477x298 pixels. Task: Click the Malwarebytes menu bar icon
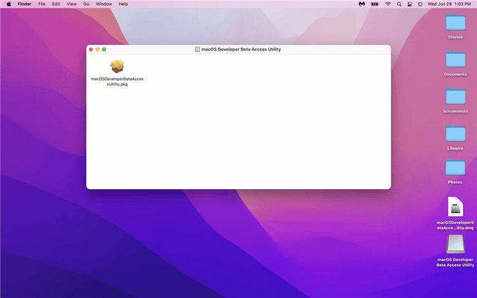362,4
